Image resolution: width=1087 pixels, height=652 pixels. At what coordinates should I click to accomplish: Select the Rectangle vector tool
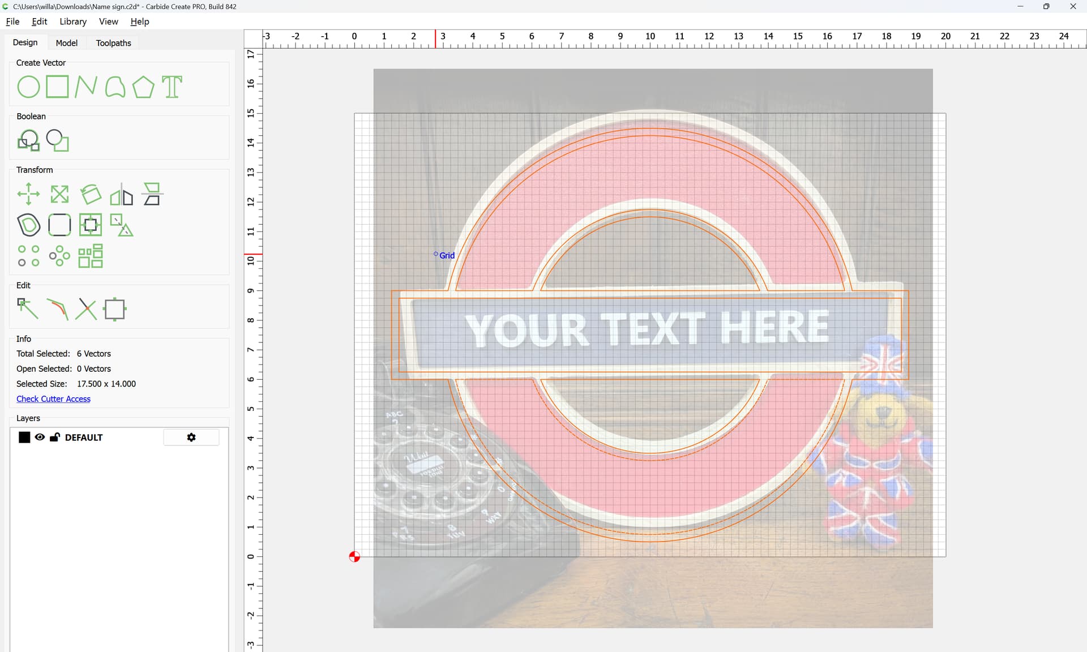click(57, 87)
